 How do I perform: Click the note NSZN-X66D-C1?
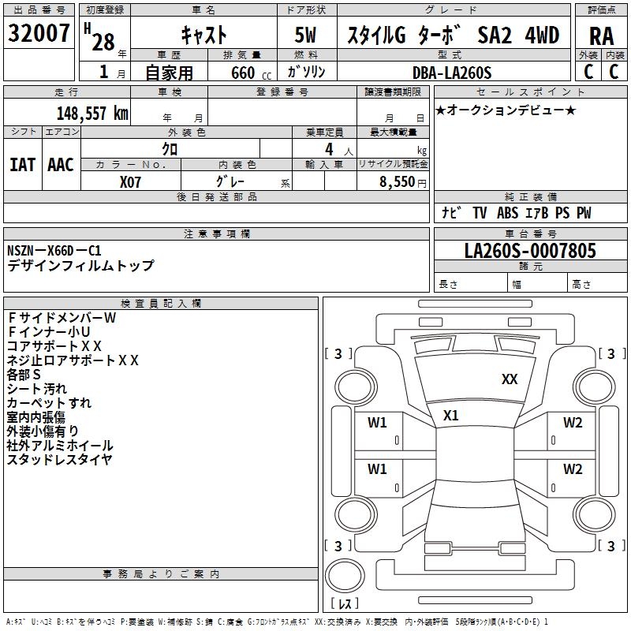54,251
